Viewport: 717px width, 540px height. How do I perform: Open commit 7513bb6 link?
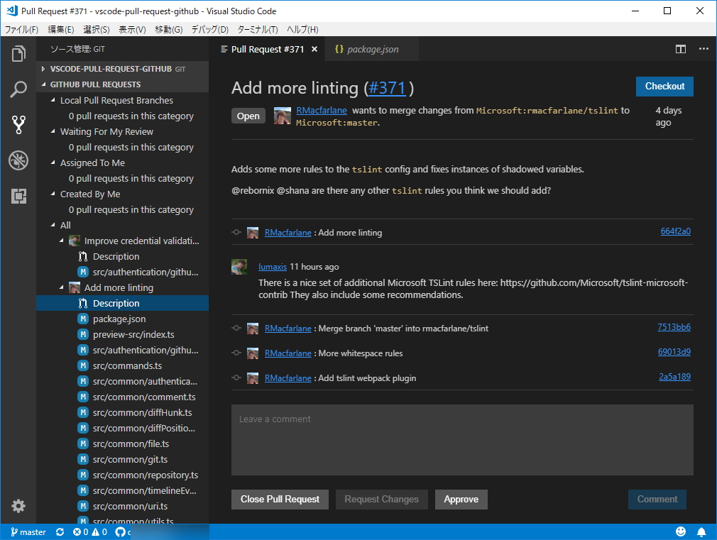click(x=674, y=327)
